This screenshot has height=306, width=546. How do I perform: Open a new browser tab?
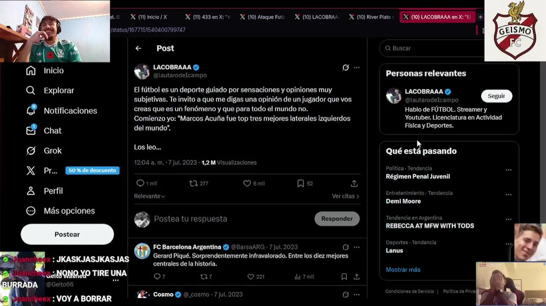click(x=481, y=17)
